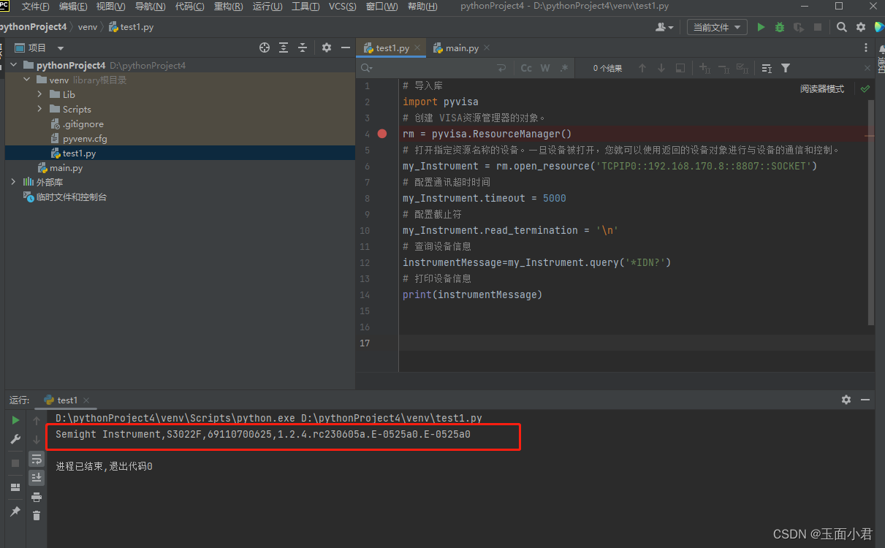Run the current file with green play button
This screenshot has height=548, width=885.
point(761,27)
